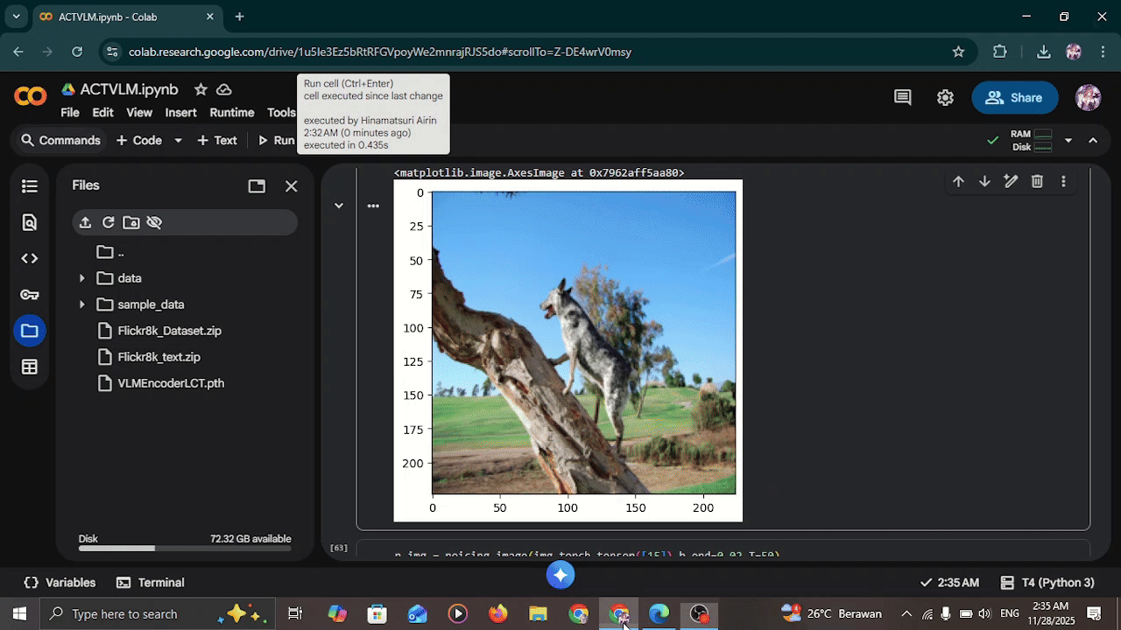Open the Insert menu

pyautogui.click(x=180, y=113)
